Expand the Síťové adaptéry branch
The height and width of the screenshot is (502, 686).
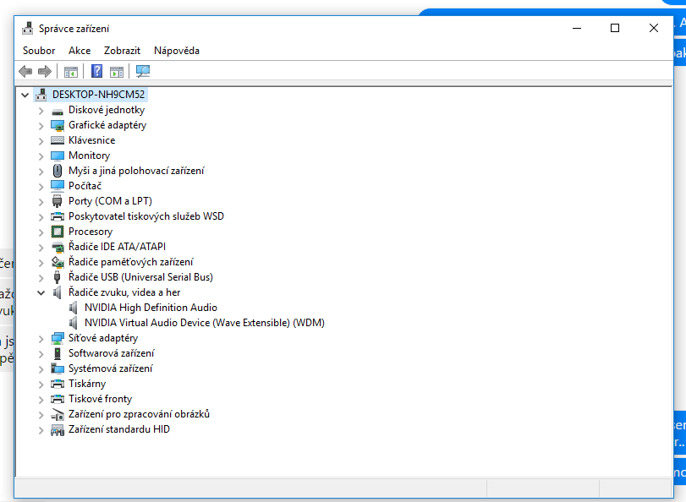(x=41, y=339)
